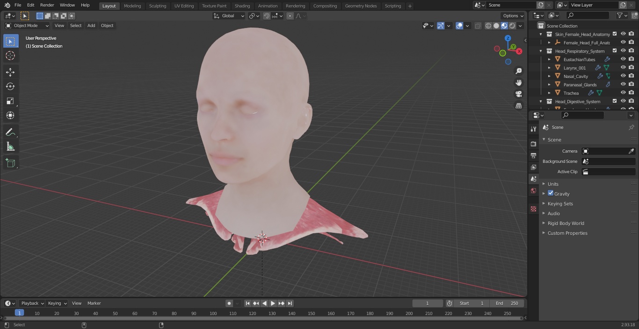Click the Options button in viewport header

(x=514, y=16)
